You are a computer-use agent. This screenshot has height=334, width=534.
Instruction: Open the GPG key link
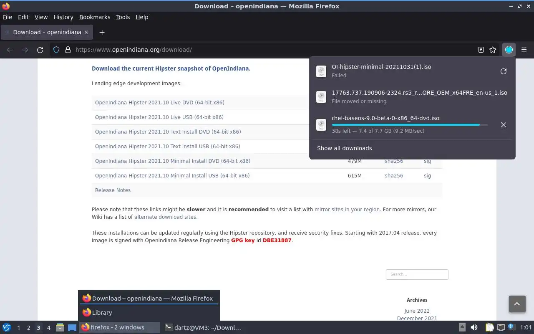[x=243, y=240]
